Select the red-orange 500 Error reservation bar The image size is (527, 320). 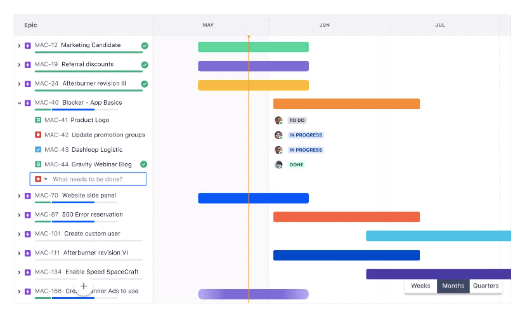346,217
